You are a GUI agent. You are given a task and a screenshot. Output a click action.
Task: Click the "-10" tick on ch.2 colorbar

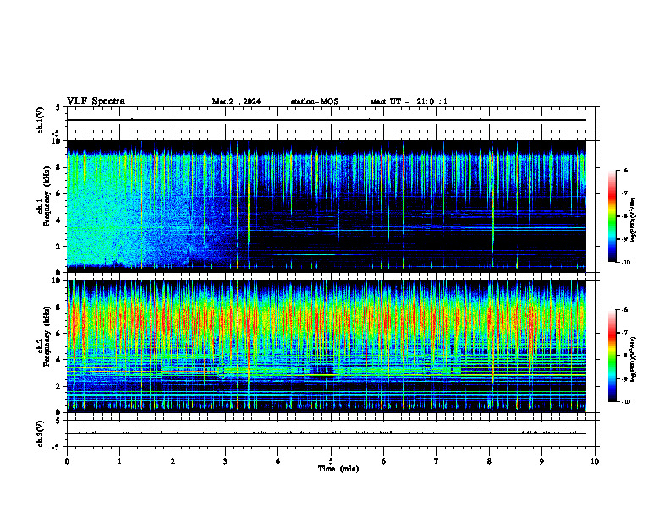tap(625, 401)
